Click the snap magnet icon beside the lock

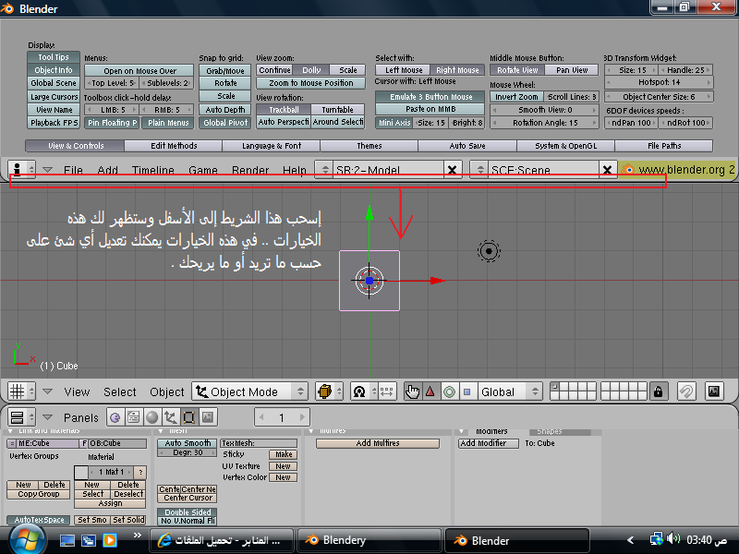click(686, 391)
